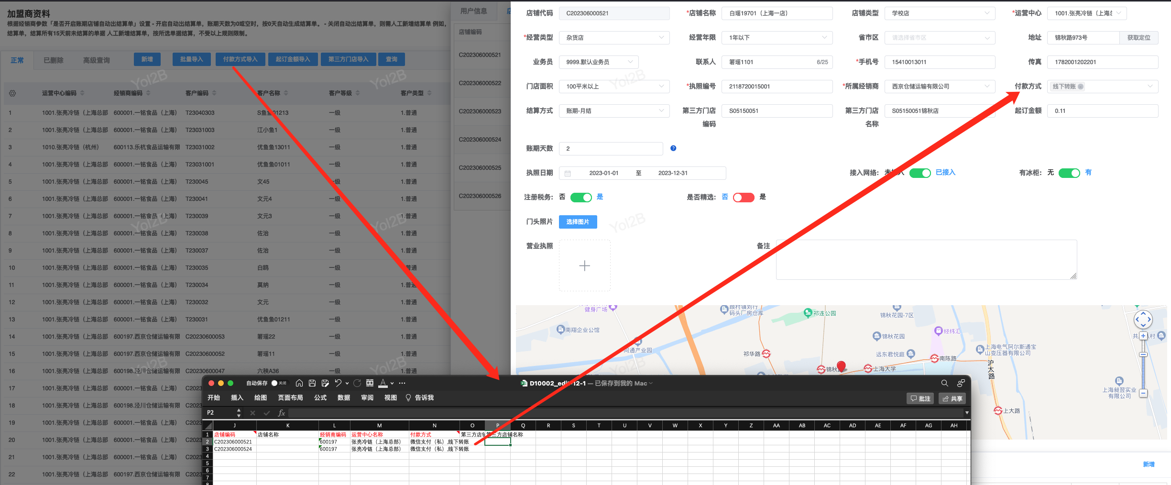This screenshot has height=485, width=1171.
Task: Click the calendar icon in 执照日期 field
Action: coord(568,173)
